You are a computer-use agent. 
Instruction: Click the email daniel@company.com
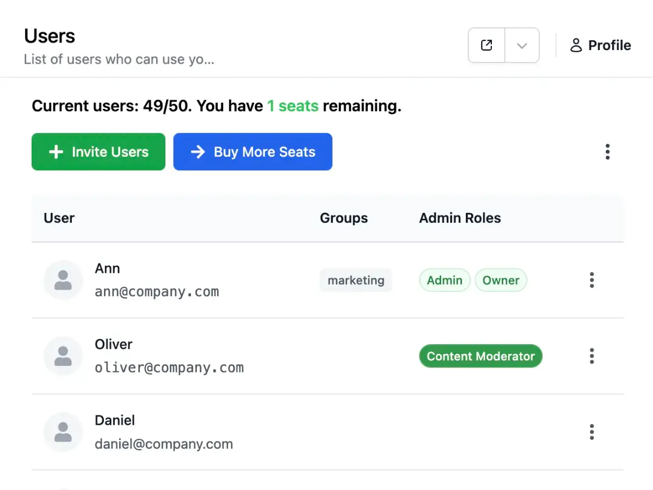(164, 444)
